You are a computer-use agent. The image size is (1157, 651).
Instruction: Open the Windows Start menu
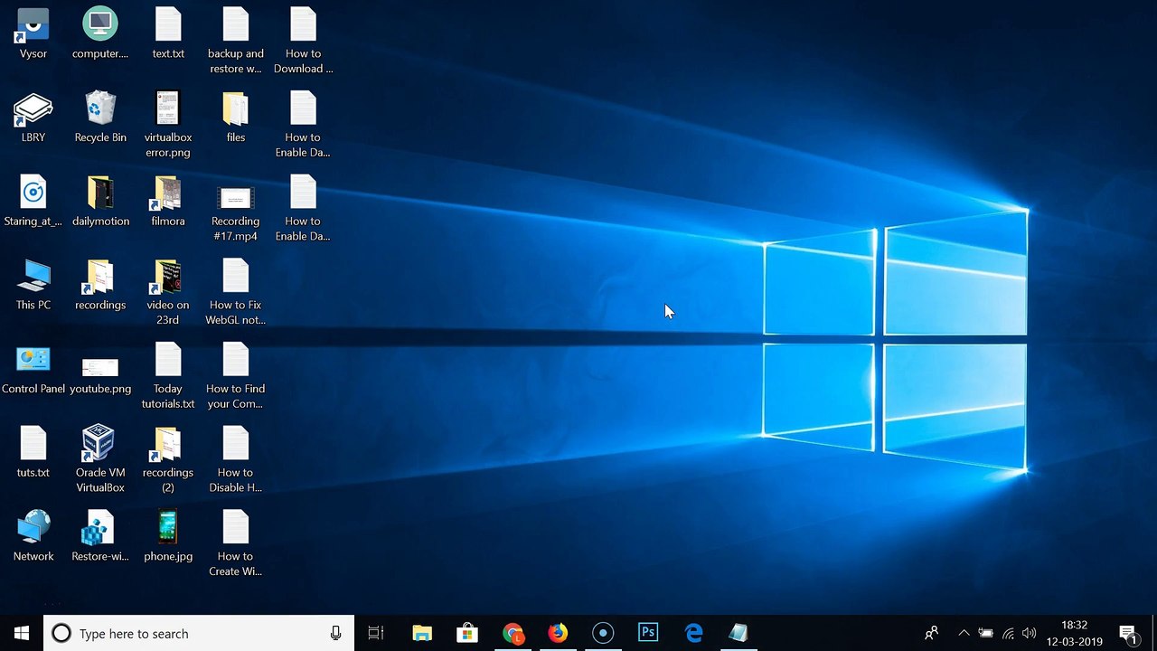22,633
